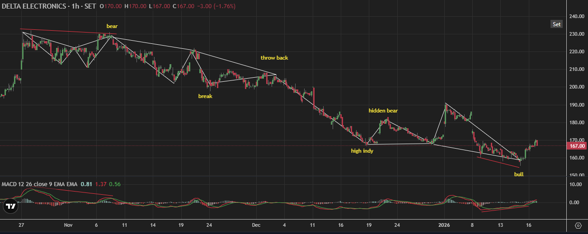
Task: Click the high value H170.00
Action: 135,7
